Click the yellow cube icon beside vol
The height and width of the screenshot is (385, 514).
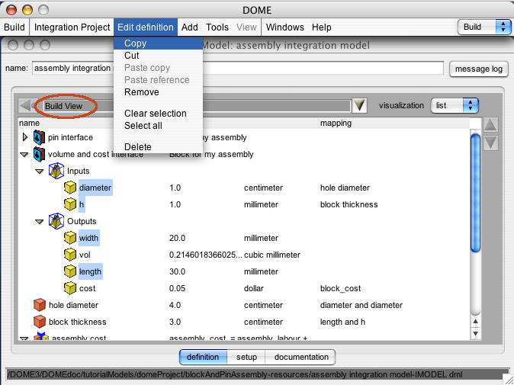pyautogui.click(x=70, y=255)
